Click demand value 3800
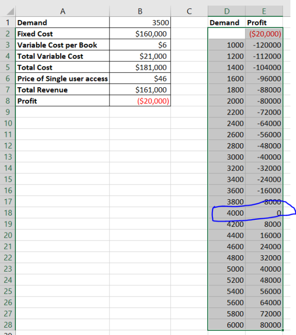This screenshot has height=335, width=296. pyautogui.click(x=227, y=202)
